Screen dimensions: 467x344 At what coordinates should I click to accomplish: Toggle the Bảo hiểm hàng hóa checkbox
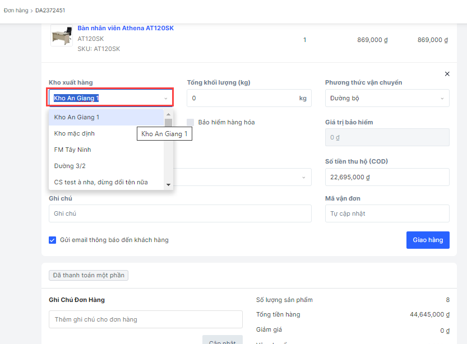[x=191, y=122]
